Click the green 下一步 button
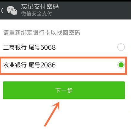131x138 pixels. pyautogui.click(x=64, y=90)
